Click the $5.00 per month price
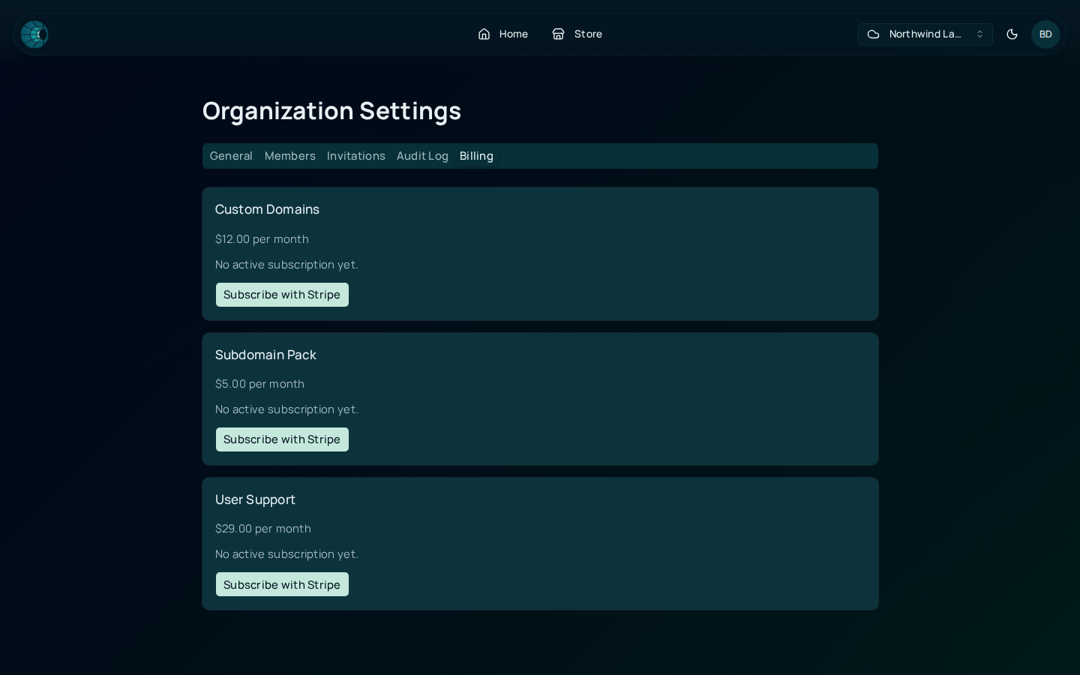The height and width of the screenshot is (675, 1080). [259, 384]
